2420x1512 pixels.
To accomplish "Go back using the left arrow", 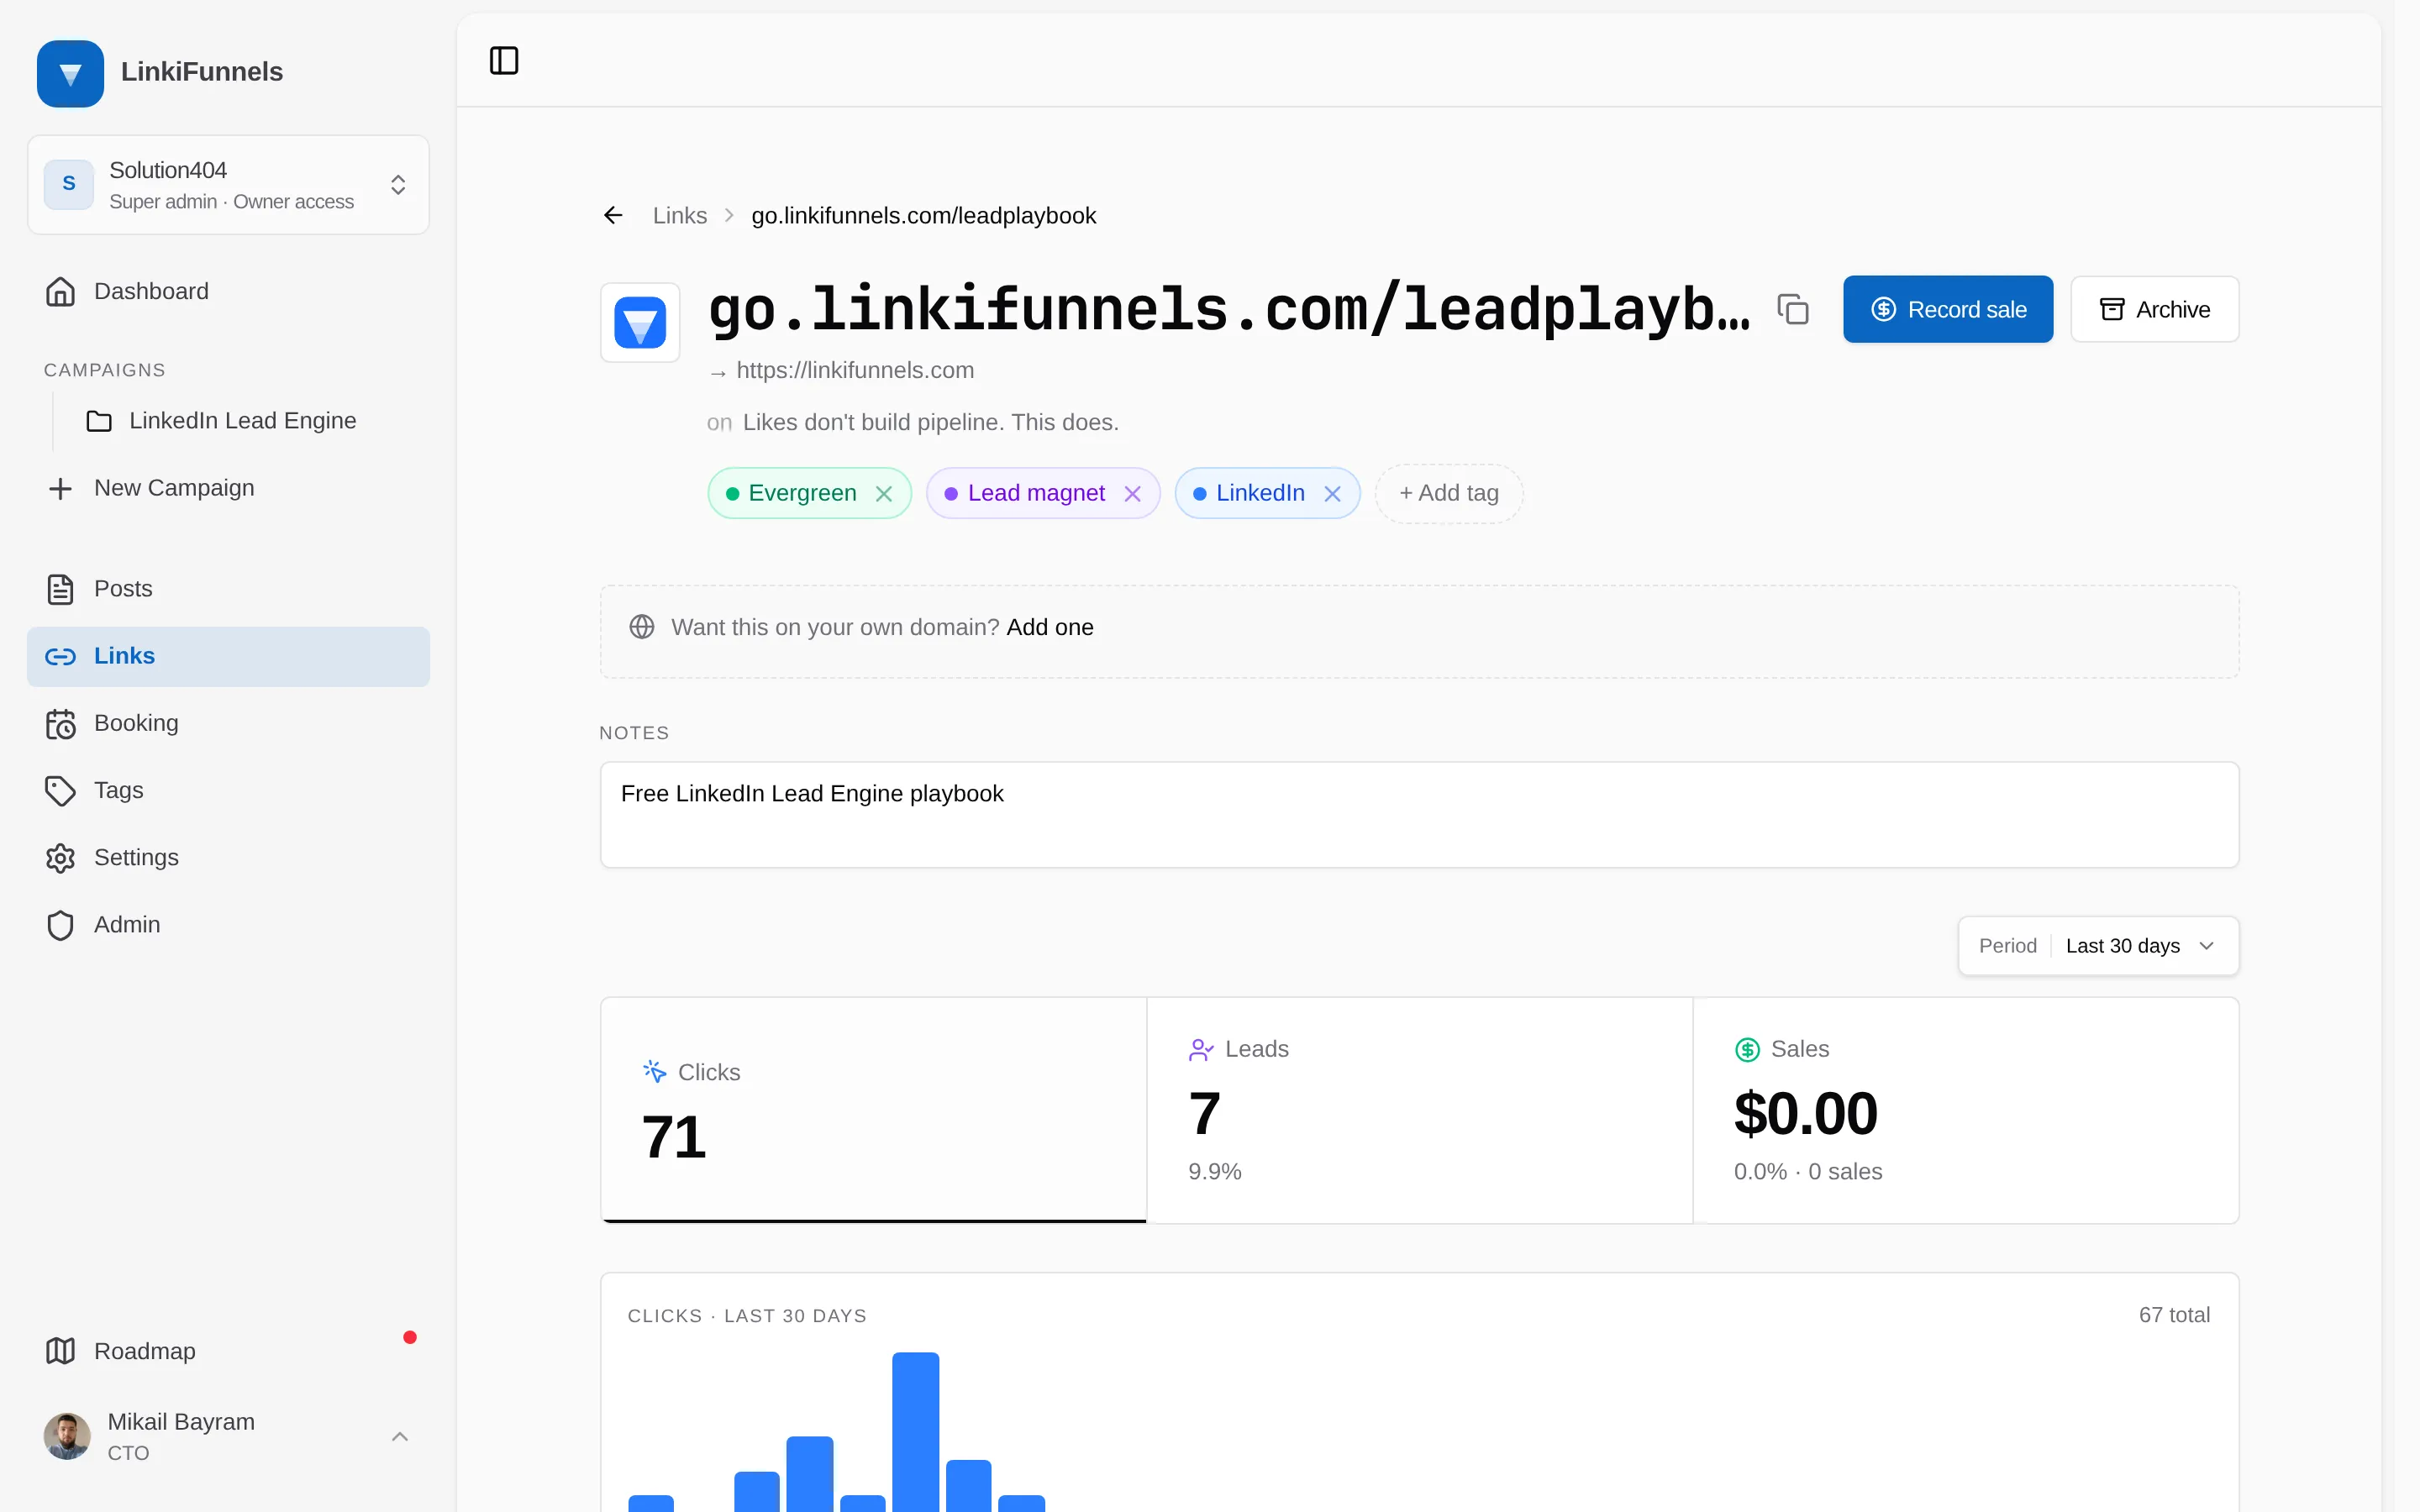I will pyautogui.click(x=613, y=215).
